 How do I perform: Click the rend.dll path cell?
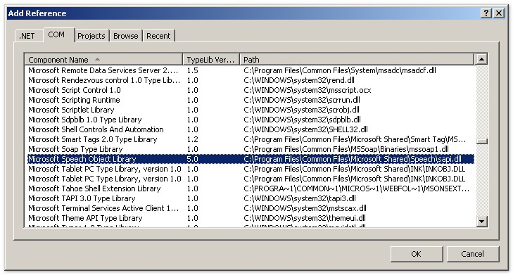click(x=299, y=80)
